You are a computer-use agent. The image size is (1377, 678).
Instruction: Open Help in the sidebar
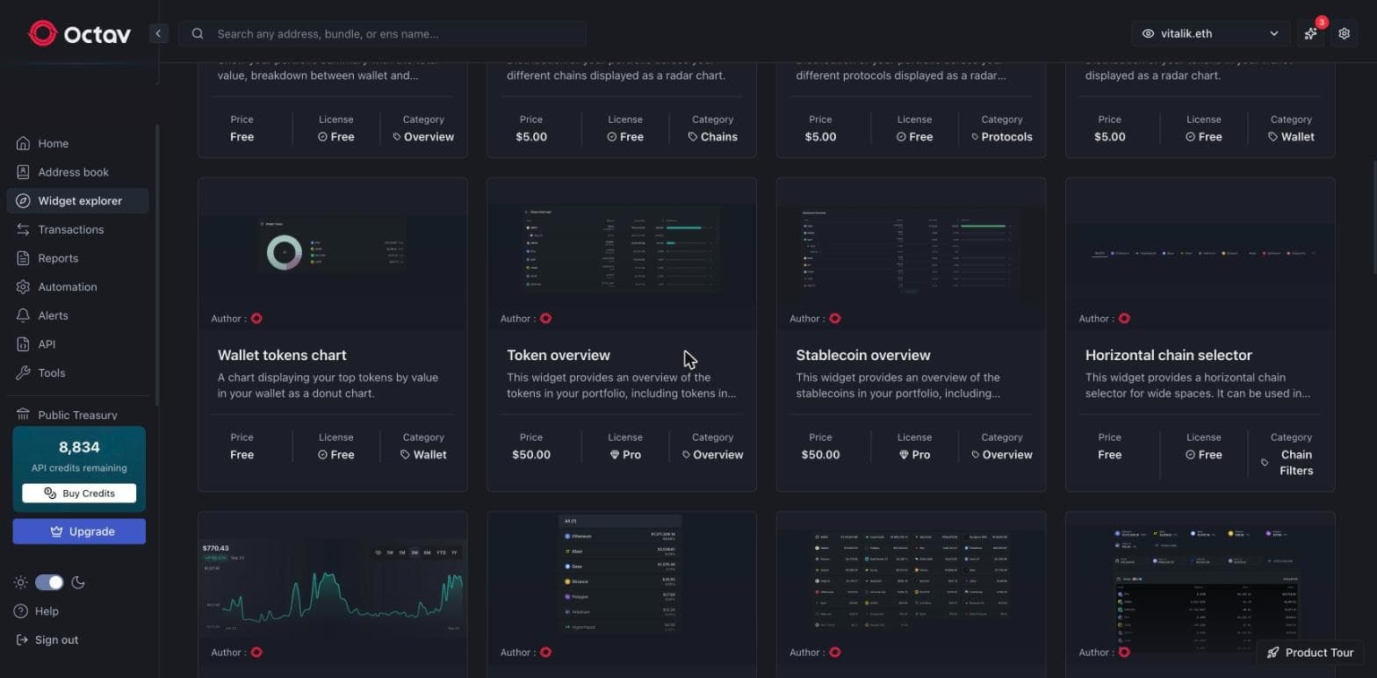(x=38, y=611)
